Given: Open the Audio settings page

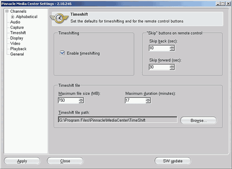Looking at the screenshot, I should point(15,22).
